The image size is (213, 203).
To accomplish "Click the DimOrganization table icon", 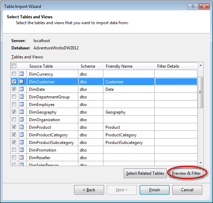I will click(x=21, y=119).
